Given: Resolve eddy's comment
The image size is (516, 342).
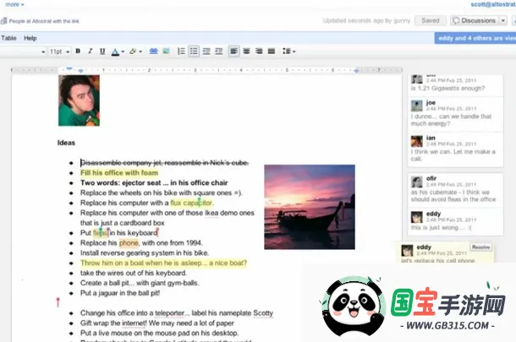Looking at the screenshot, I should [480, 247].
